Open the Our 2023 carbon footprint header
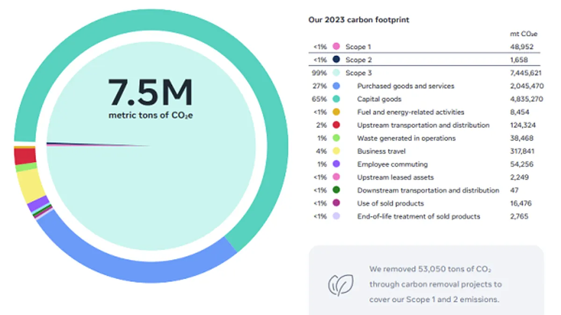 click(x=358, y=20)
